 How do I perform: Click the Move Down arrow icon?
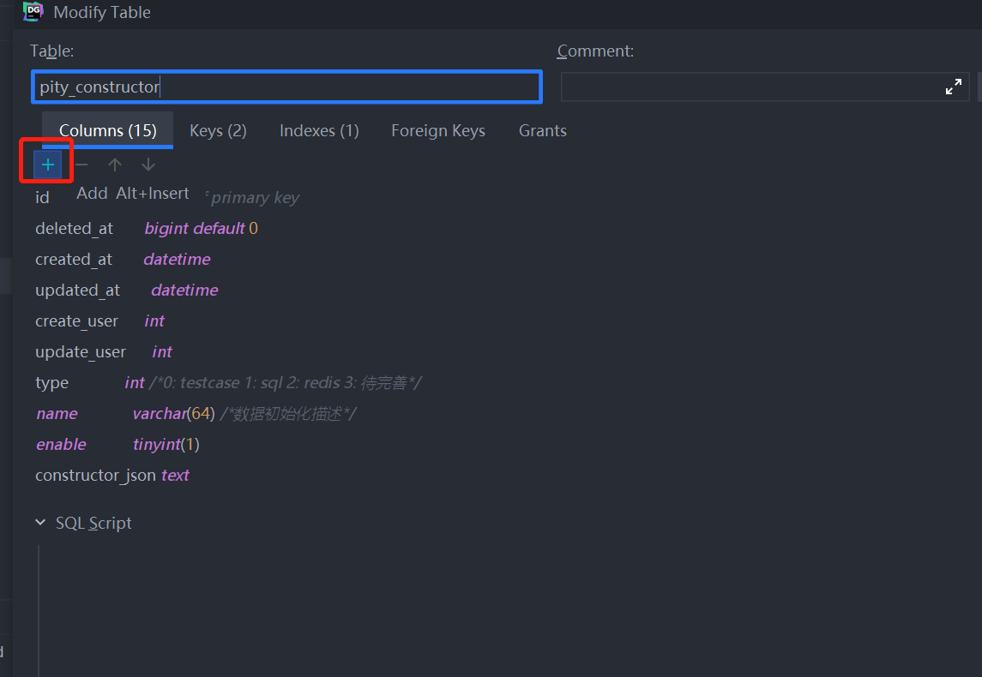pos(148,165)
